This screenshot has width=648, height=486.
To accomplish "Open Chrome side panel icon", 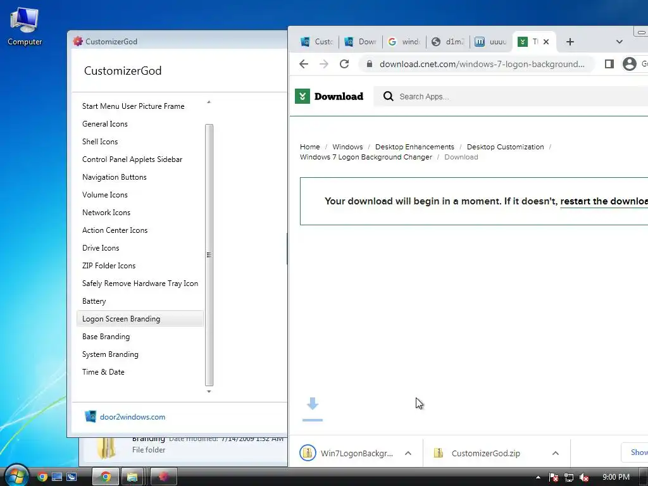I will coord(609,64).
